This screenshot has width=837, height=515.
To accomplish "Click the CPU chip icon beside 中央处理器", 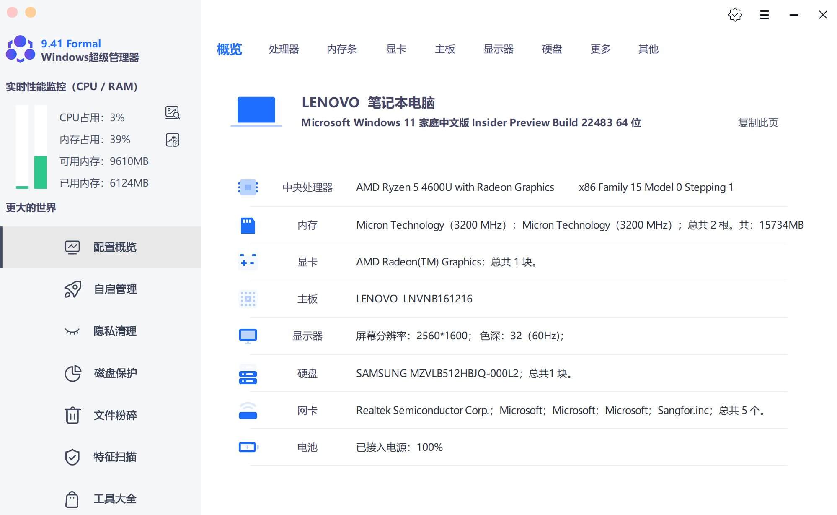I will click(x=248, y=187).
